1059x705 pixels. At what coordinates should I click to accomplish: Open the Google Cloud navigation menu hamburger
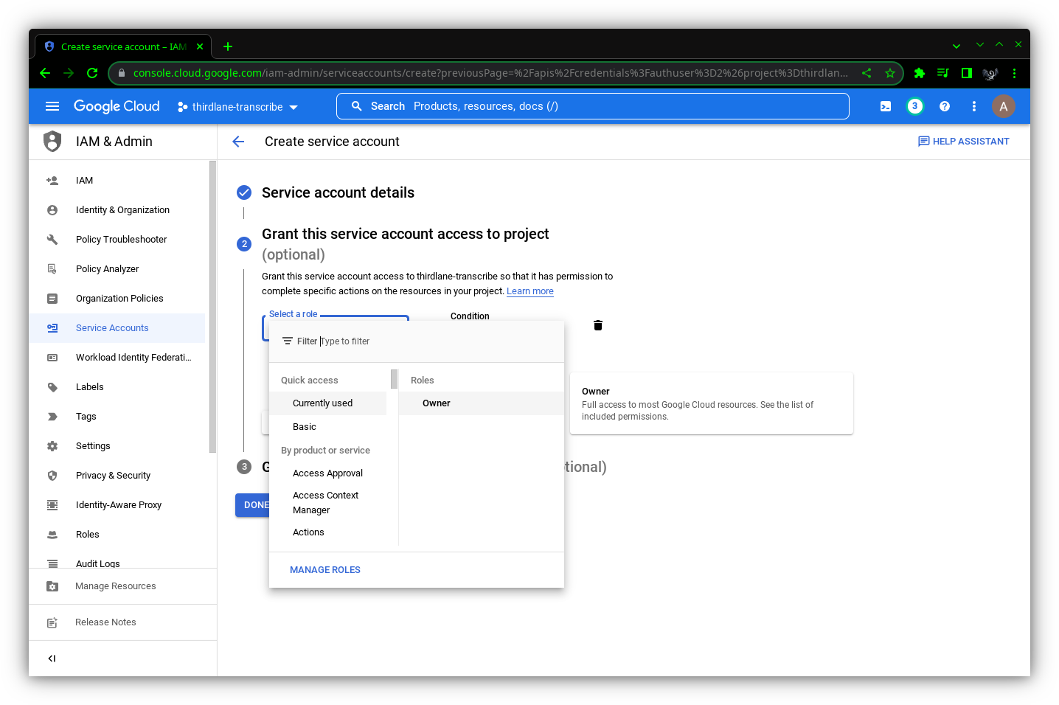point(52,106)
